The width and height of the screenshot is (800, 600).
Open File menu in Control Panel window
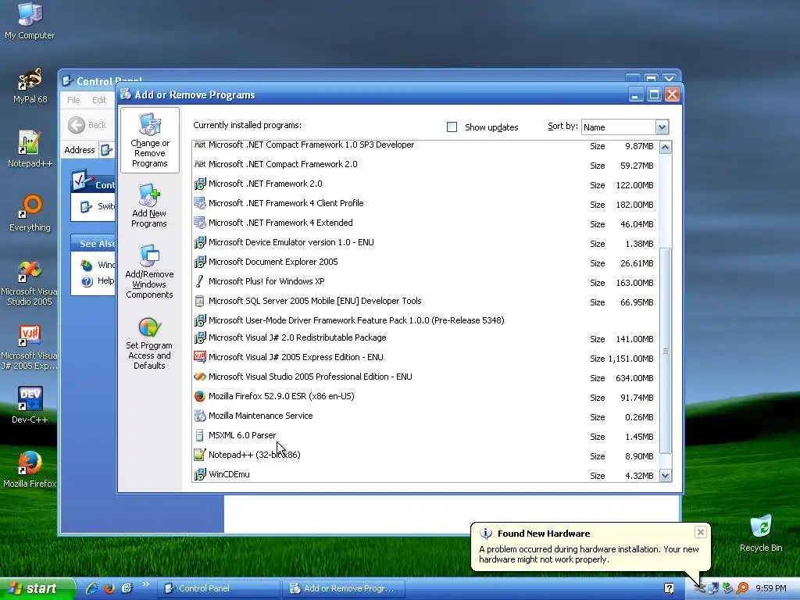pyautogui.click(x=73, y=100)
